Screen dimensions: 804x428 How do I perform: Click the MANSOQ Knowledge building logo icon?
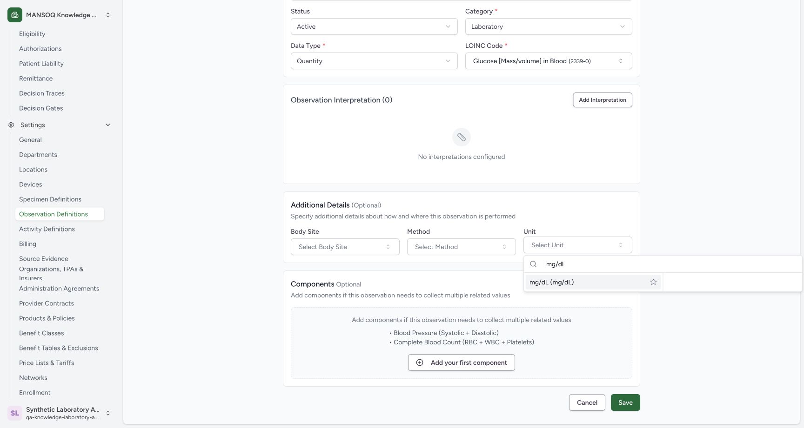pyautogui.click(x=15, y=15)
